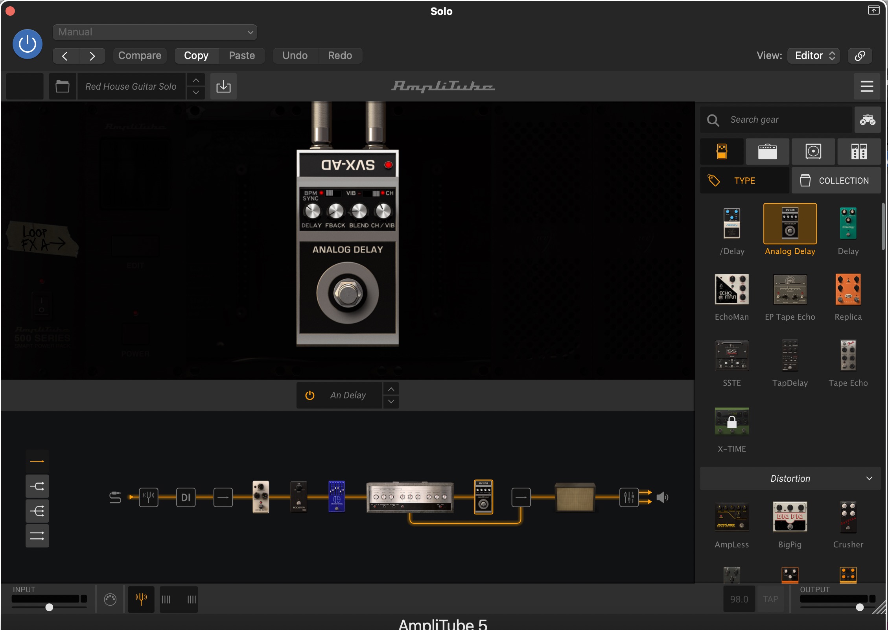Switch to the TYPE tab

pyautogui.click(x=744, y=181)
